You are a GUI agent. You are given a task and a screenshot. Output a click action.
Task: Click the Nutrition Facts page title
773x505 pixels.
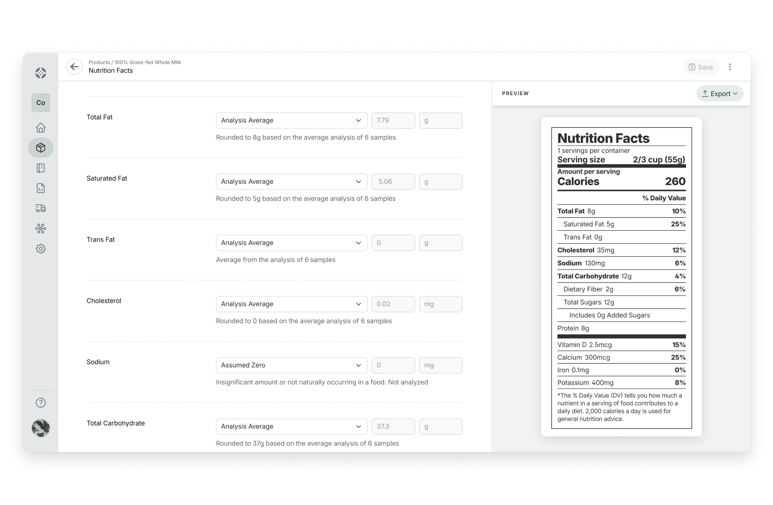tap(110, 70)
